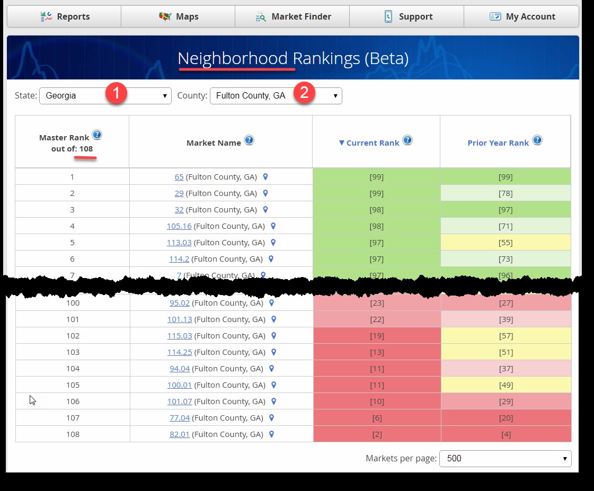594x491 pixels.
Task: Open the State dropdown showing Georgia
Action: pos(105,96)
